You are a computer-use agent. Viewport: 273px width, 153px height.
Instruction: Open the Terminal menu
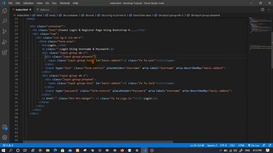64,3
